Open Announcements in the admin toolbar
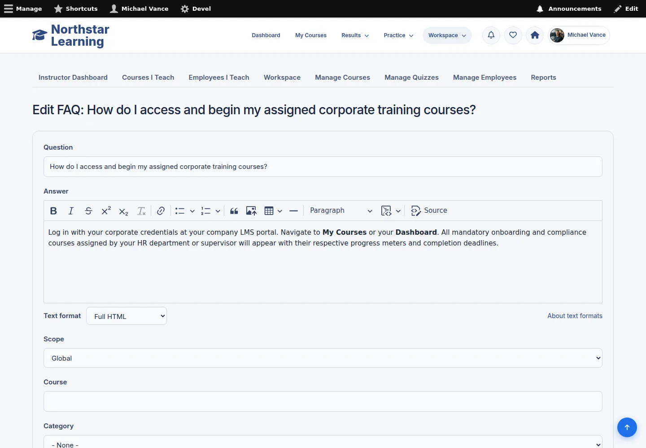Viewport: 646px width, 448px height. (x=569, y=9)
